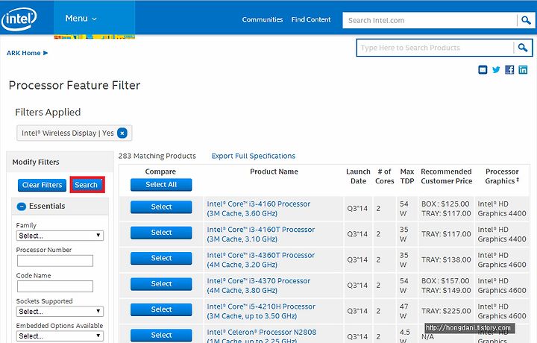This screenshot has width=537, height=343.
Task: Click the product search magnifier icon
Action: (523, 48)
